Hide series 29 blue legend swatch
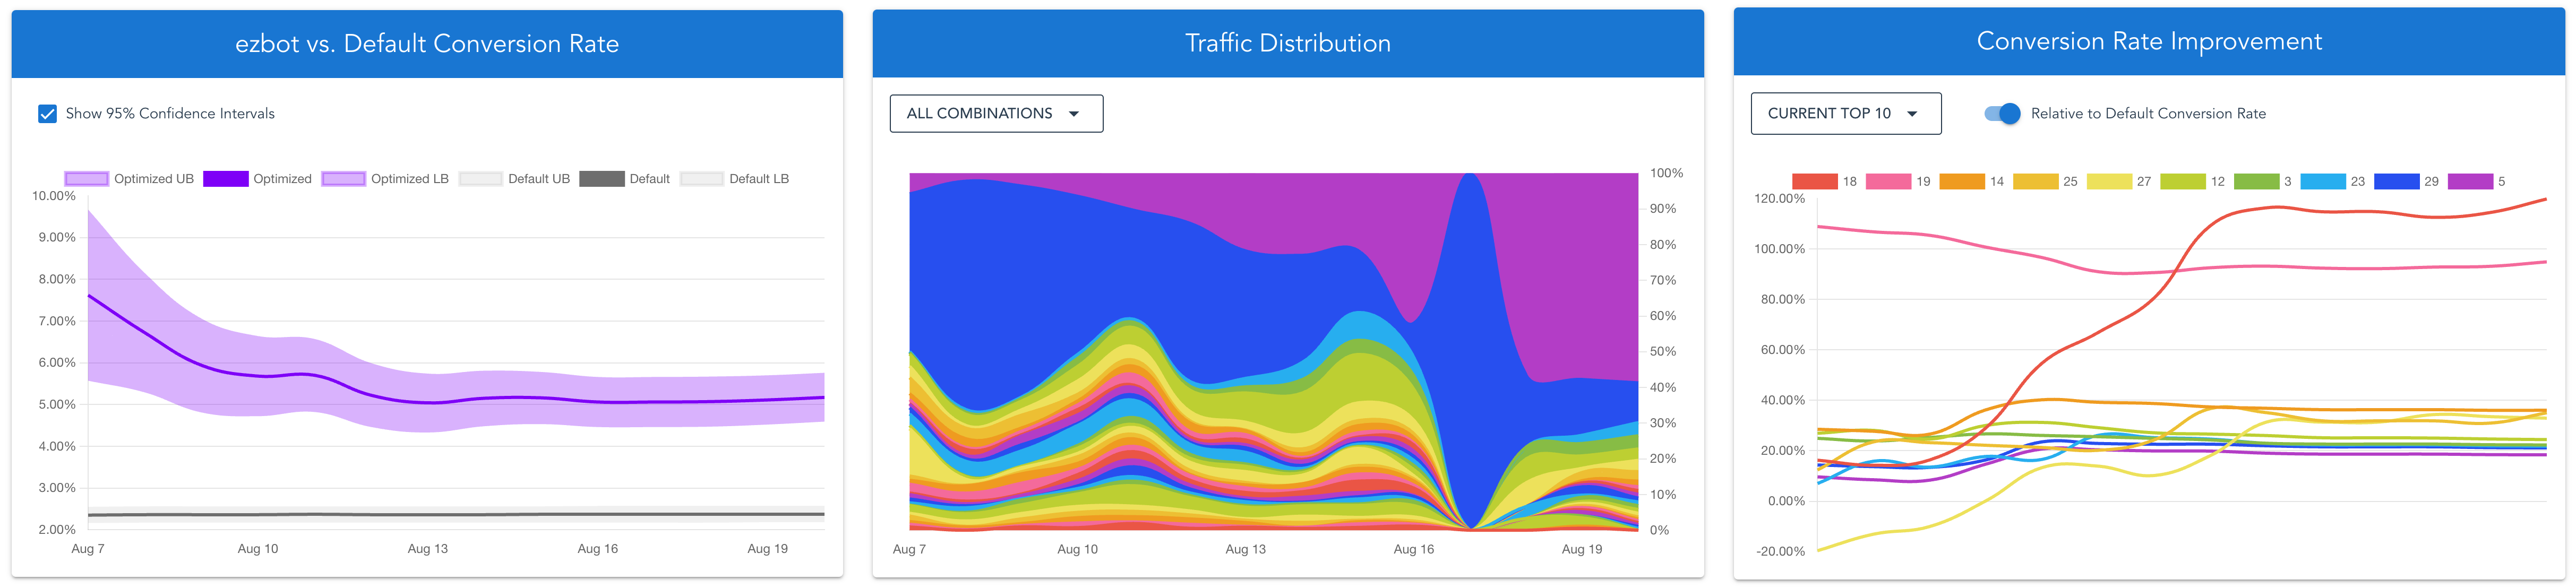 (2396, 182)
